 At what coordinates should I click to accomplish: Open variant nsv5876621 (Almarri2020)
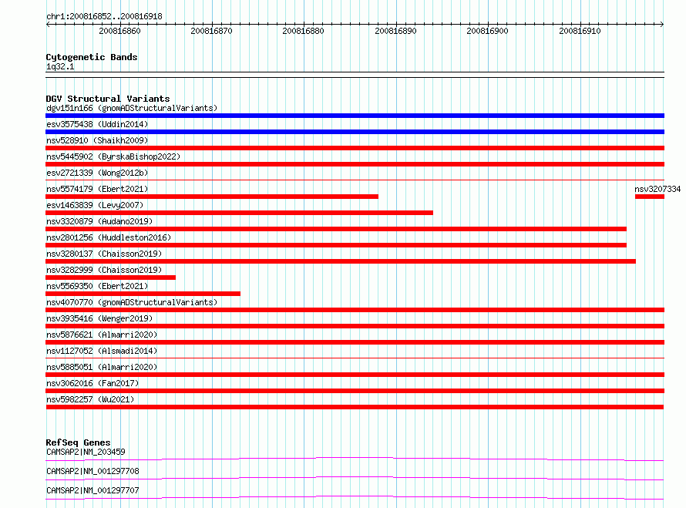click(x=102, y=335)
